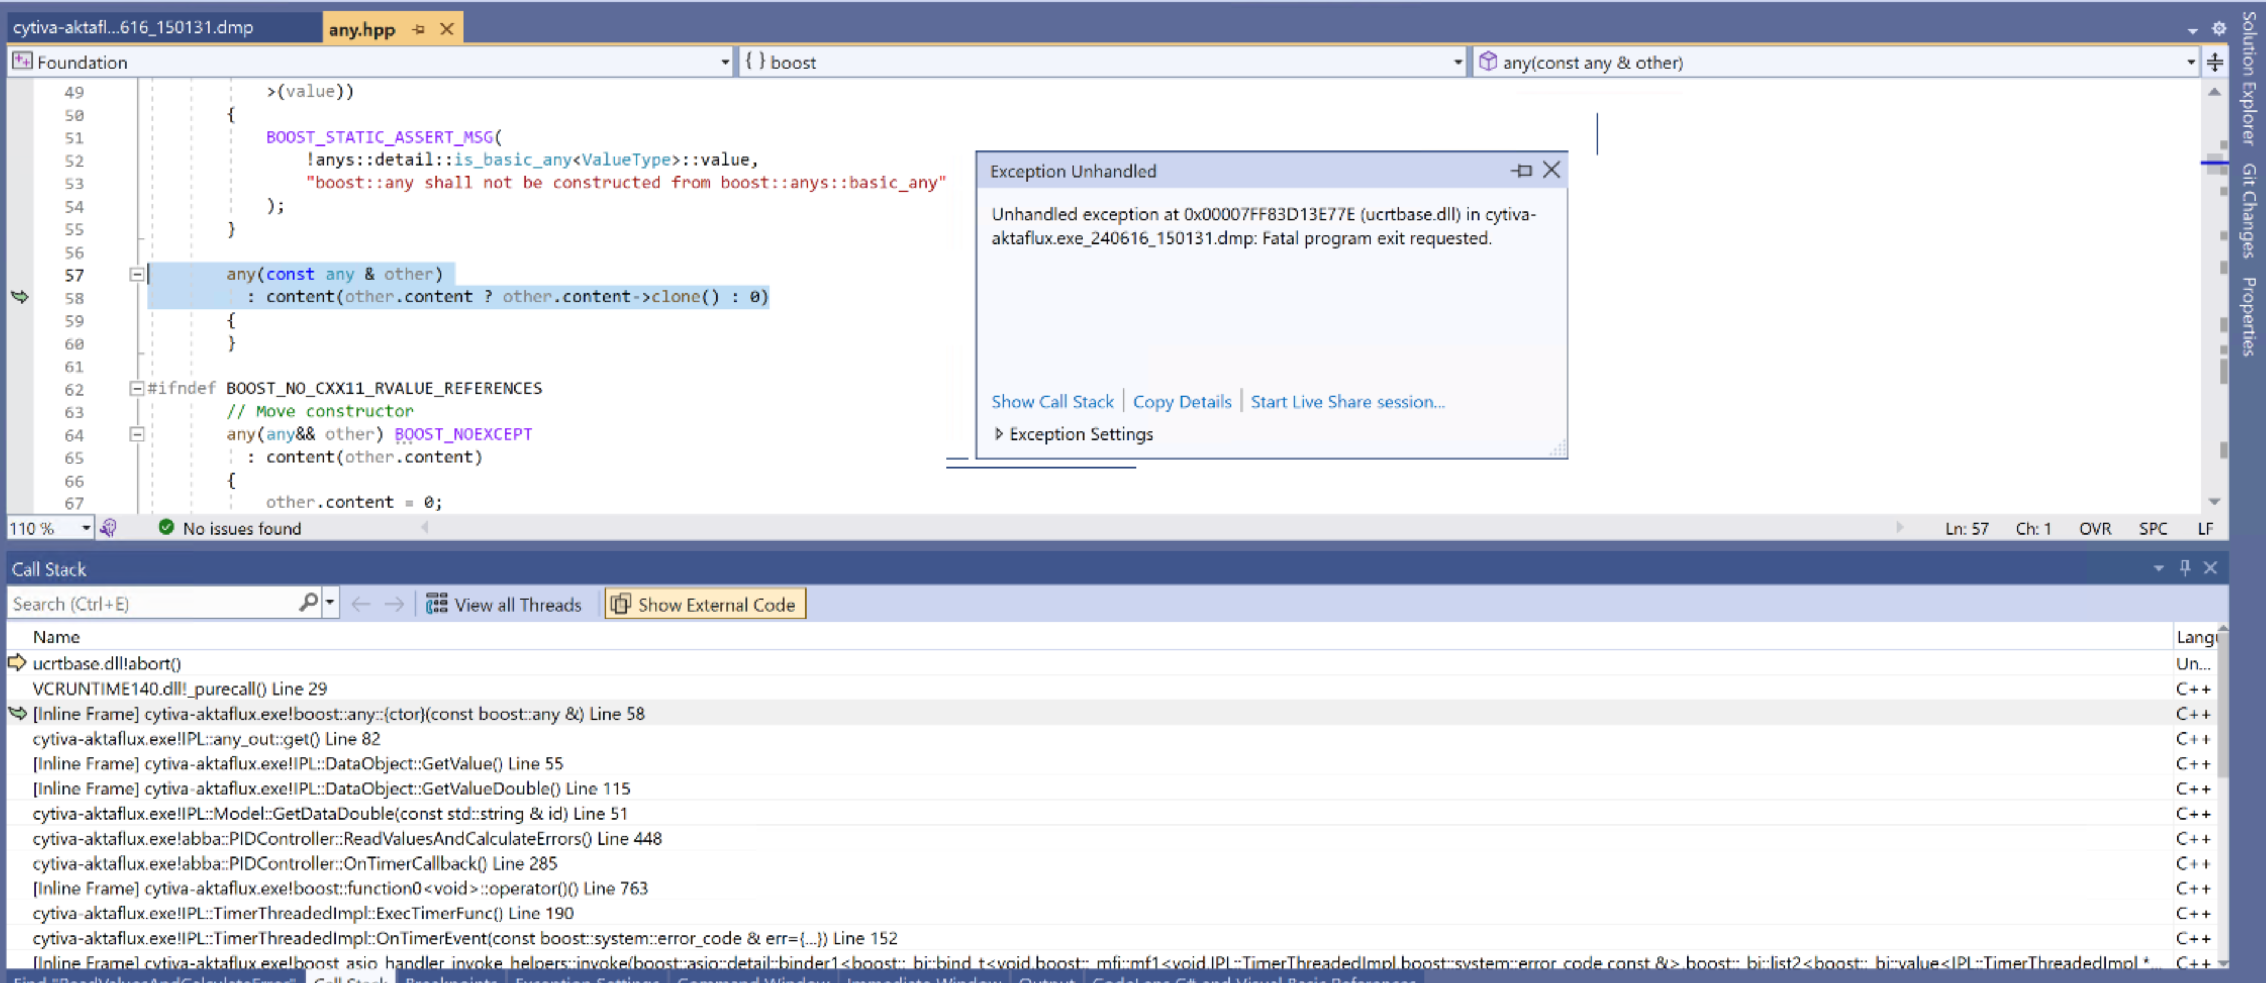Select the VCRUNTIME140.dll!_purecall() frame
This screenshot has width=2266, height=983.
click(1090, 688)
